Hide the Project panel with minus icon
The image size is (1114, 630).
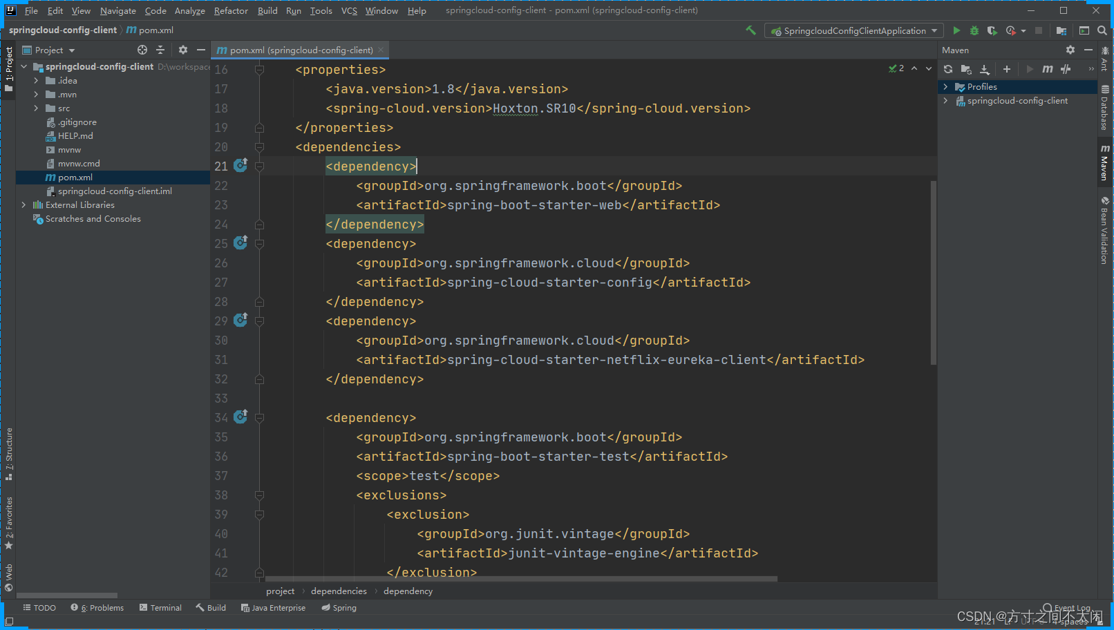click(201, 50)
